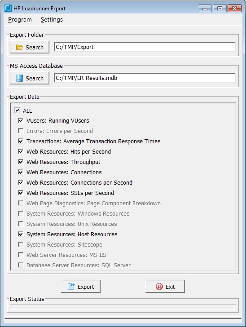This screenshot has height=327, width=246.
Task: Click the red power icon on Exit button
Action: click(x=159, y=287)
